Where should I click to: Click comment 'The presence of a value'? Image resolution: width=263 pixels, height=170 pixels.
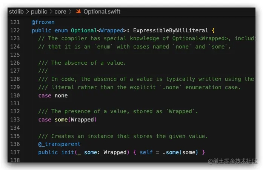89,111
